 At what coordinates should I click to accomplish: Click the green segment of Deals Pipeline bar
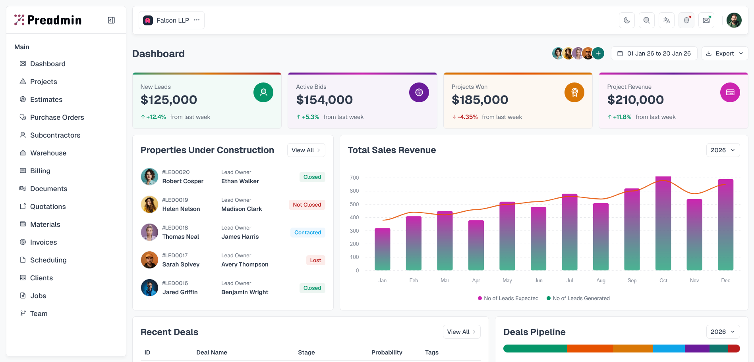tap(535, 349)
